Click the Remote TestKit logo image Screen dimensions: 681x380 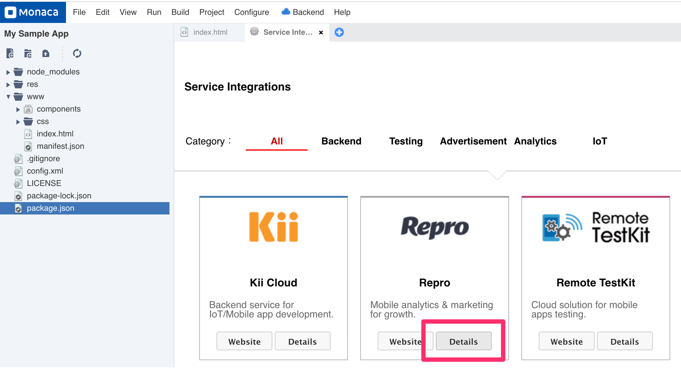click(x=596, y=227)
